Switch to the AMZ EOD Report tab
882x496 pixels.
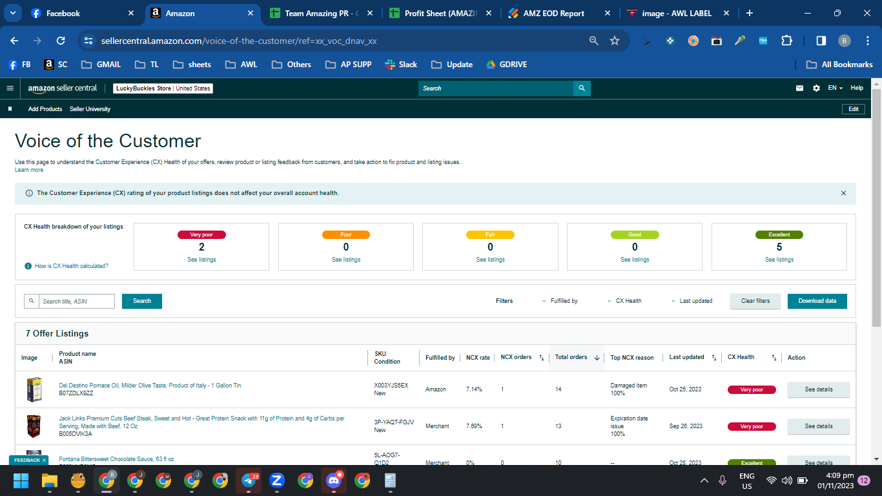click(560, 13)
